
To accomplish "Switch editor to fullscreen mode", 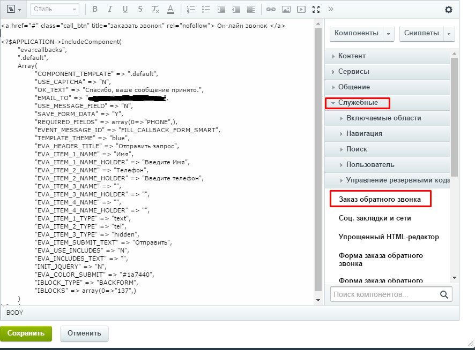I will coord(316,10).
